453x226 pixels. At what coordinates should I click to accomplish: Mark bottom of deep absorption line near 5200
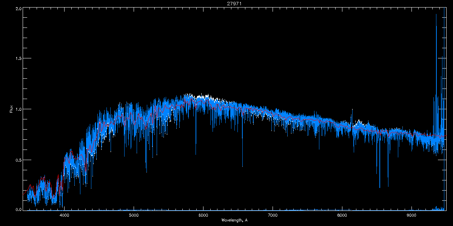[146, 172]
